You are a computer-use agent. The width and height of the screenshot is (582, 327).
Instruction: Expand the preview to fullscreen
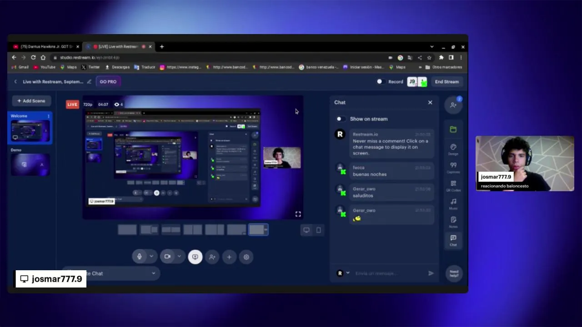[x=298, y=214]
